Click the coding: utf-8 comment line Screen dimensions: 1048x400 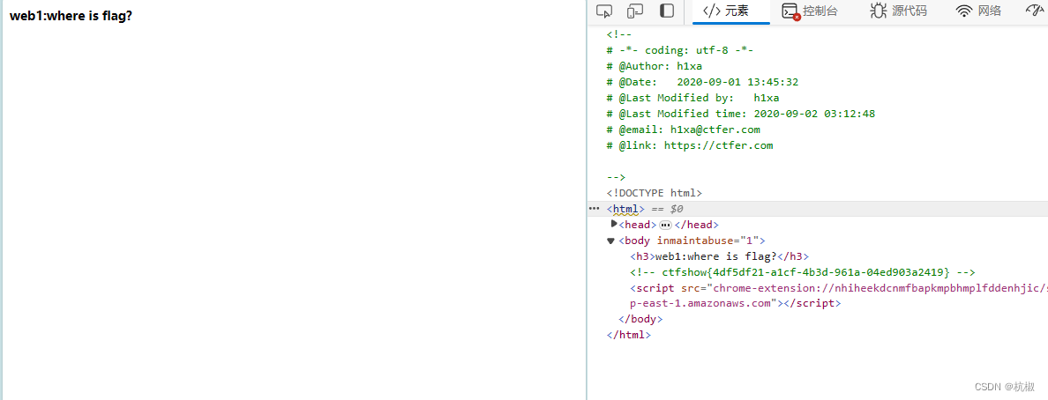click(x=680, y=50)
